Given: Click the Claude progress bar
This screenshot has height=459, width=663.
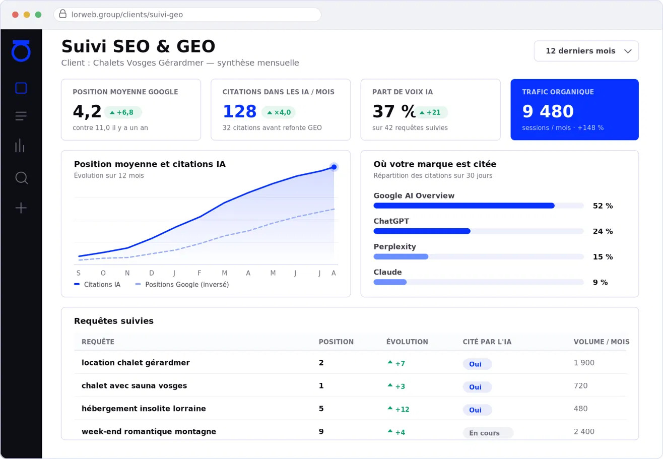Looking at the screenshot, I should click(479, 282).
